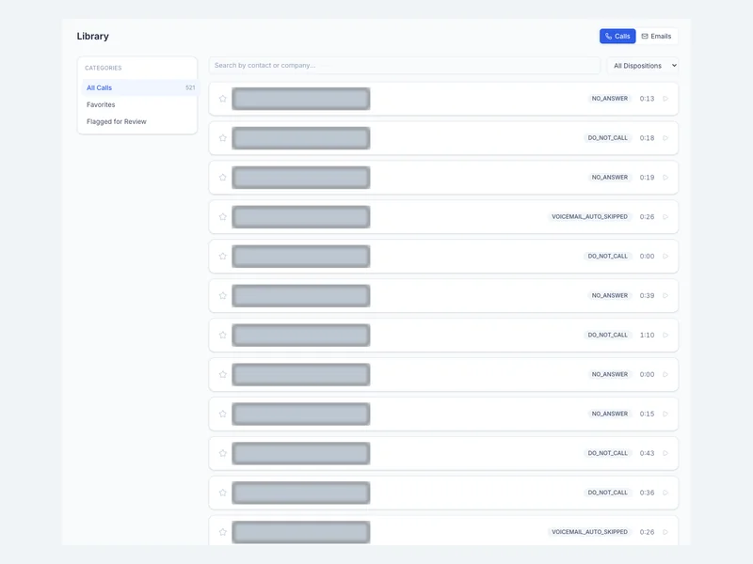Viewport: 753px width, 564px height.
Task: Click the 0:36 call duration
Action: tap(647, 493)
